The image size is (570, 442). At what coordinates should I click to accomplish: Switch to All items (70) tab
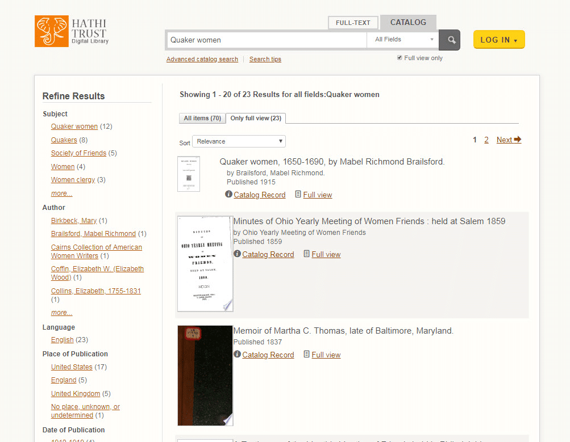pyautogui.click(x=202, y=119)
